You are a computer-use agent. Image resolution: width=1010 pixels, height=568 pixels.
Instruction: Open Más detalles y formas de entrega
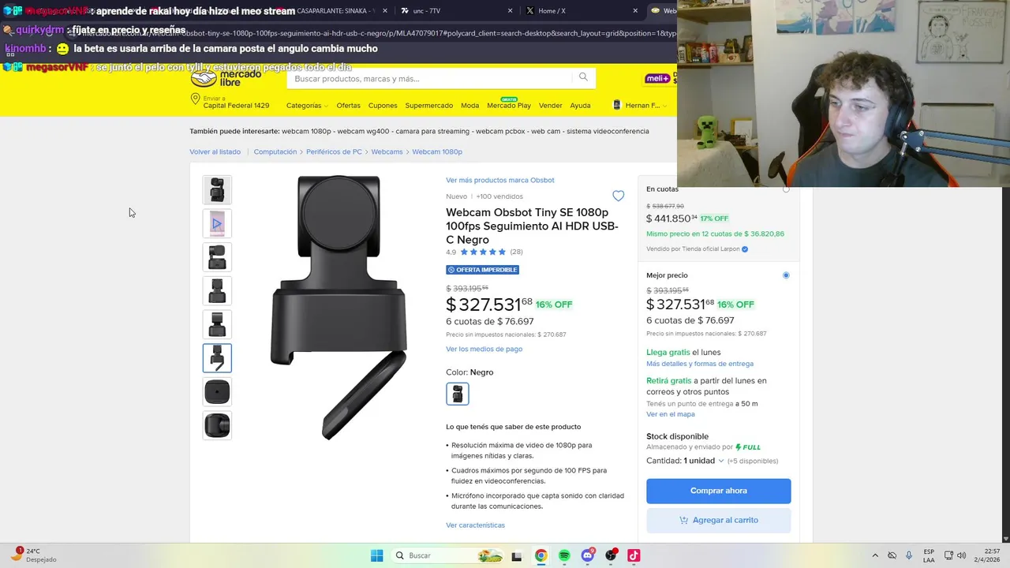coord(700,364)
